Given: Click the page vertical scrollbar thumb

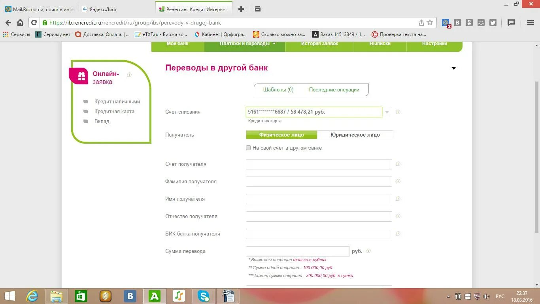Looking at the screenshot, I should (x=536, y=156).
